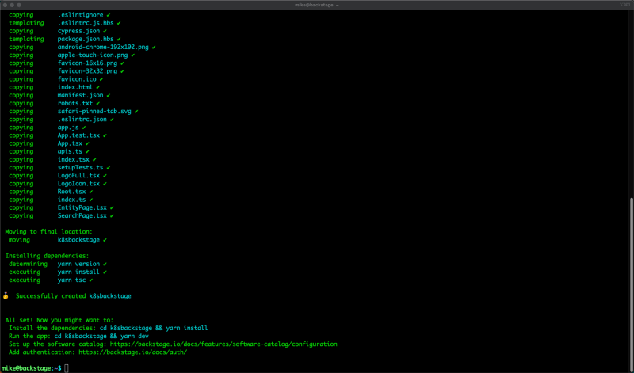The image size is (634, 373).
Task: Click 'apple-touch-icon.png' file name
Action: coord(93,55)
